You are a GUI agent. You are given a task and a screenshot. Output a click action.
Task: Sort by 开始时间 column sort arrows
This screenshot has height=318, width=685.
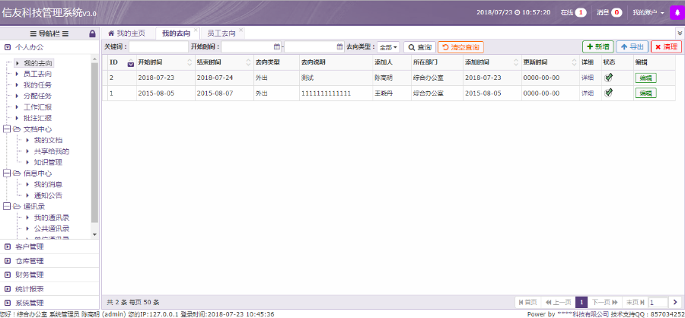click(190, 62)
